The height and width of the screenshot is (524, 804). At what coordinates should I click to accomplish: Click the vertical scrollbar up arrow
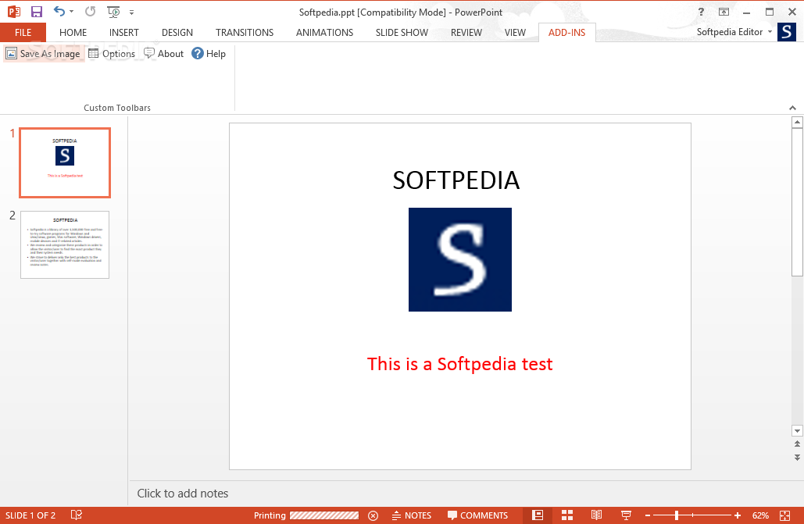click(x=797, y=122)
